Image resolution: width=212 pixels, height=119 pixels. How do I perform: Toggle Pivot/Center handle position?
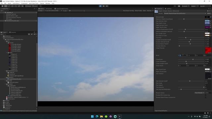[x=28, y=6]
